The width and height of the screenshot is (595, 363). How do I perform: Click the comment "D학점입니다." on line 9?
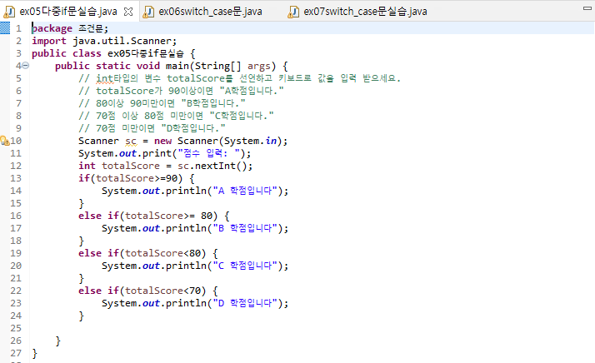[193, 128]
